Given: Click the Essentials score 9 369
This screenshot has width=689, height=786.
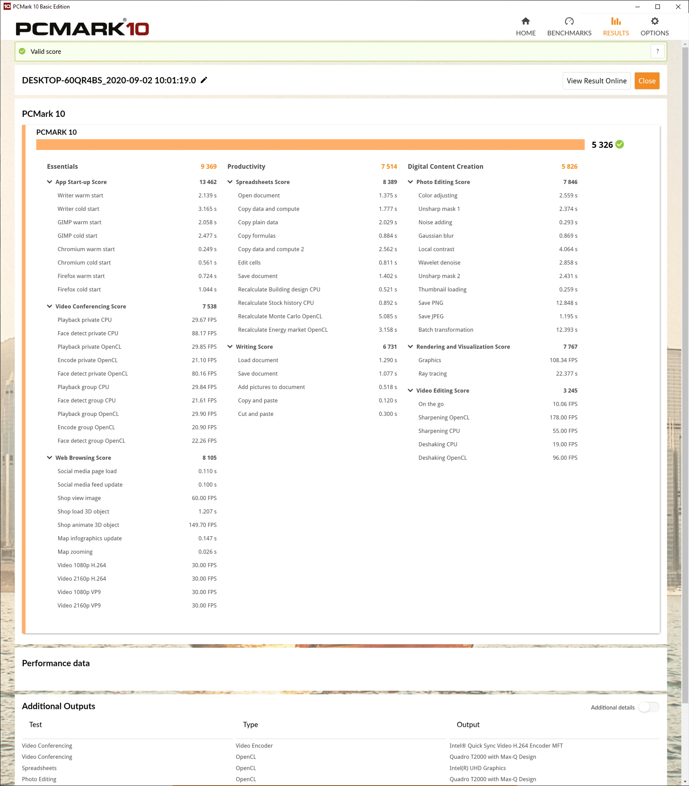Looking at the screenshot, I should click(x=209, y=167).
